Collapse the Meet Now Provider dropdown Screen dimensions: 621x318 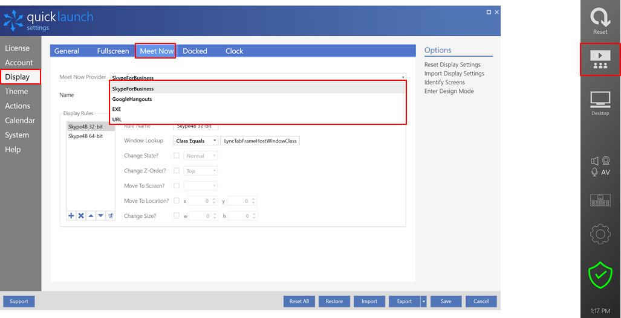tap(403, 77)
